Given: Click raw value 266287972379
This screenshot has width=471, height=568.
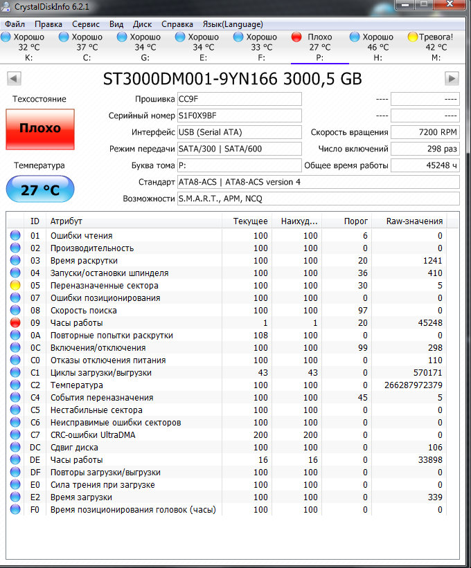Looking at the screenshot, I should tap(414, 385).
